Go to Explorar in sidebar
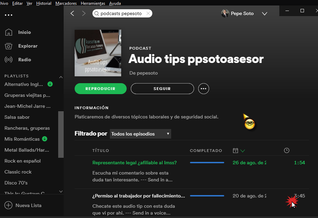 tap(28, 46)
